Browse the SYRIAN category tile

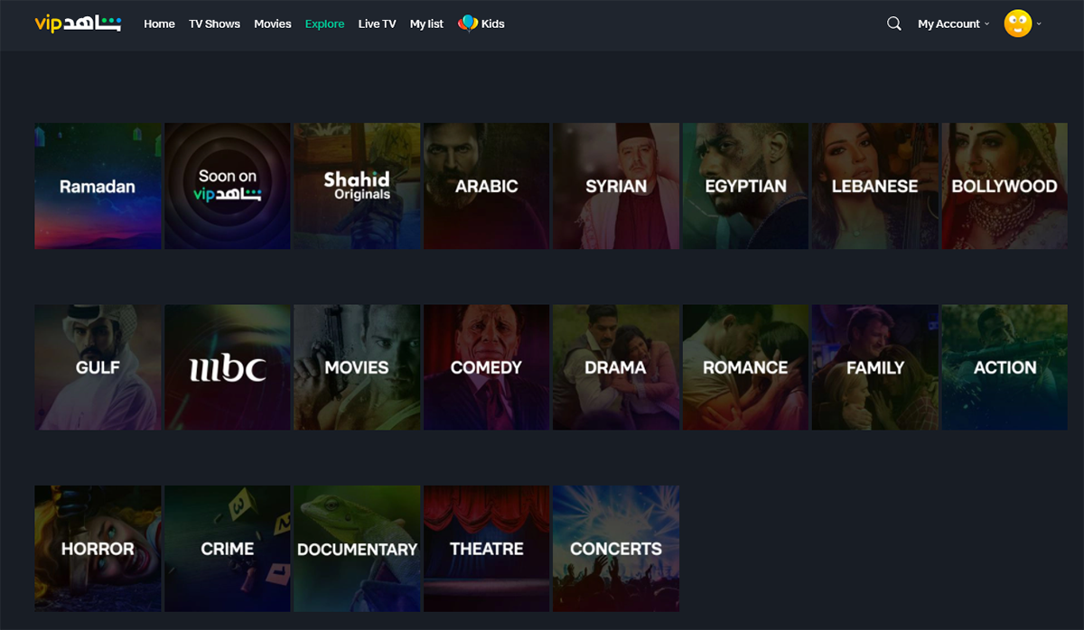point(616,186)
